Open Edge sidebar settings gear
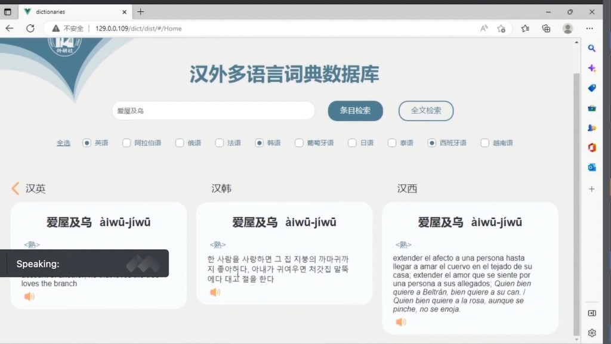The height and width of the screenshot is (344, 611). [x=591, y=333]
